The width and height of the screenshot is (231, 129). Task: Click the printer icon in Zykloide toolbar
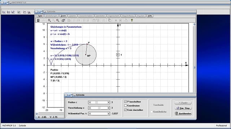(126, 20)
